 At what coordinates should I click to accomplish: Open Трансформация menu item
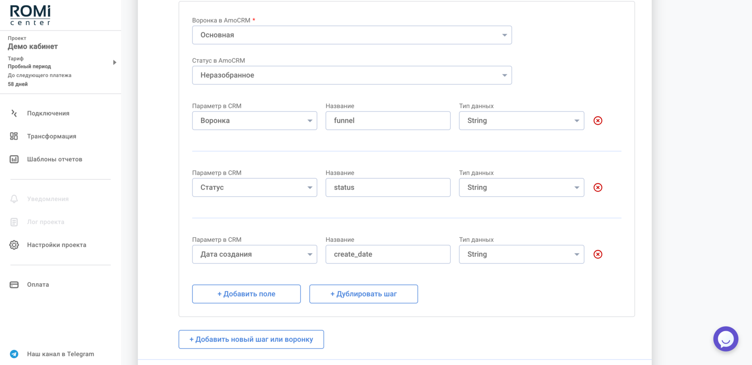[x=51, y=136]
